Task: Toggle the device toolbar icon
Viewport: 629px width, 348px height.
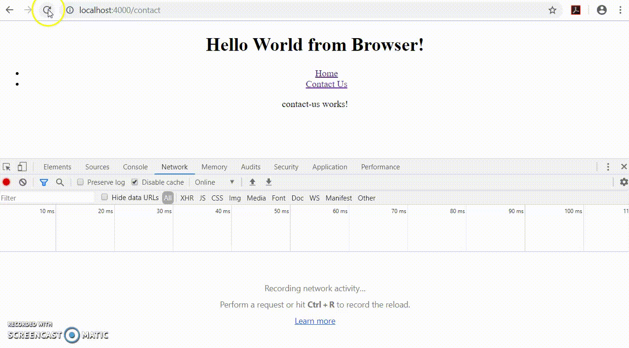Action: [21, 167]
